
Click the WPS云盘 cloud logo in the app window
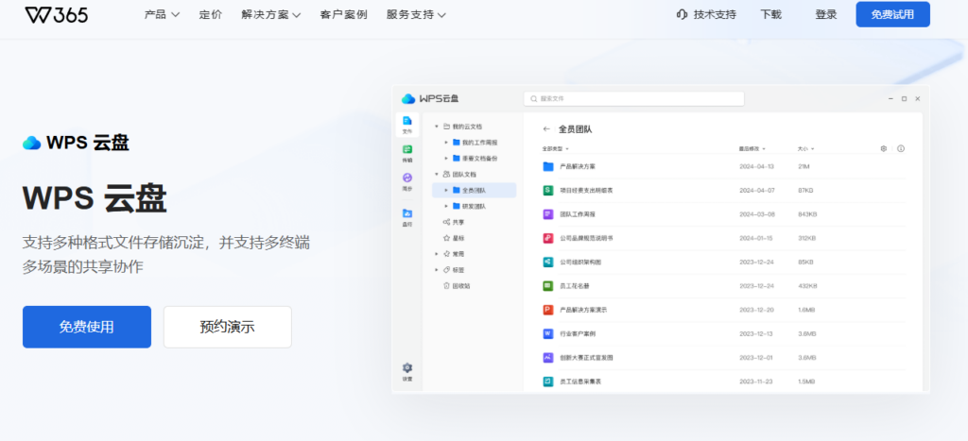[408, 99]
